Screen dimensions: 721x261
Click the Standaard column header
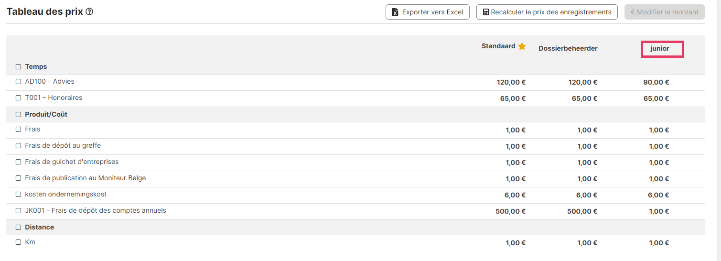coord(498,46)
